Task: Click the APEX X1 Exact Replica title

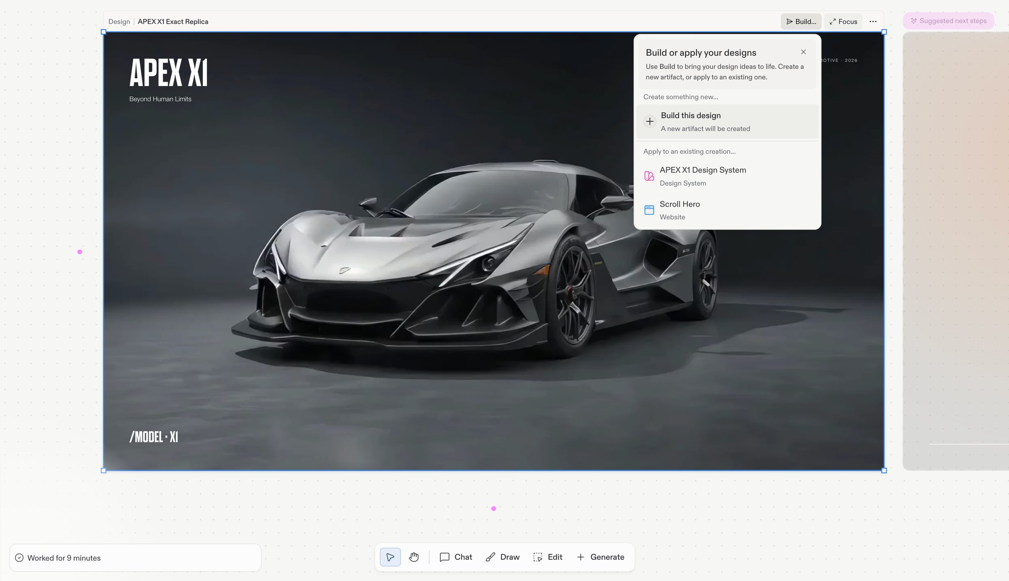Action: coord(173,21)
